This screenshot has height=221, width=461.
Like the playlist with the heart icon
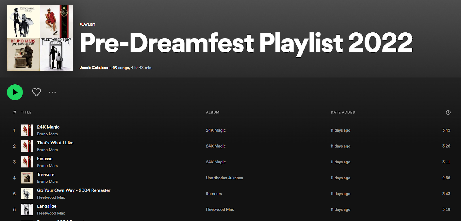pyautogui.click(x=36, y=92)
